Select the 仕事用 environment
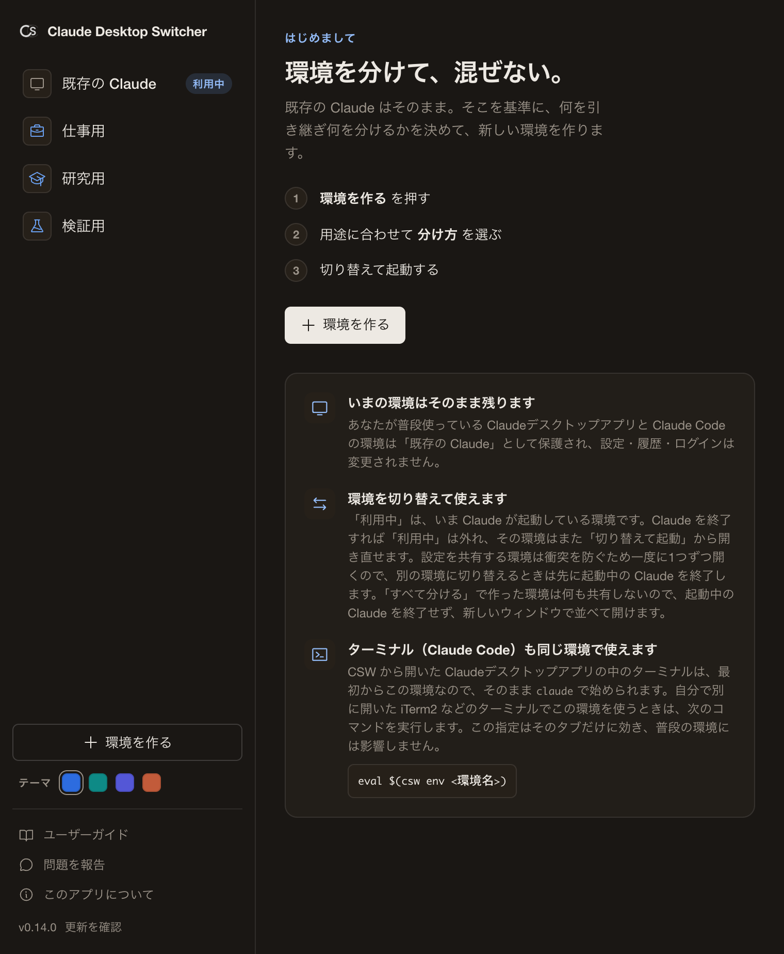This screenshot has width=784, height=954. click(x=127, y=131)
